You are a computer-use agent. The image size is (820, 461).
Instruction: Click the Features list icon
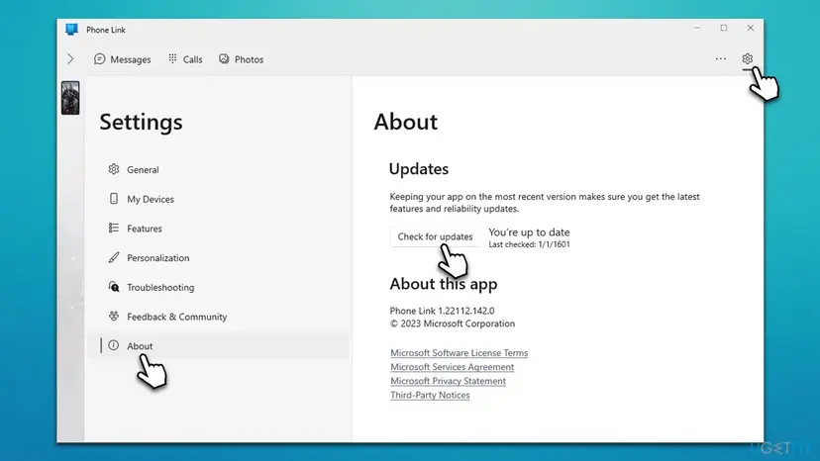114,228
